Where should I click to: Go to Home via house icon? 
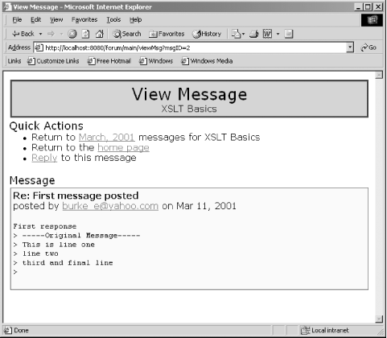pos(100,34)
